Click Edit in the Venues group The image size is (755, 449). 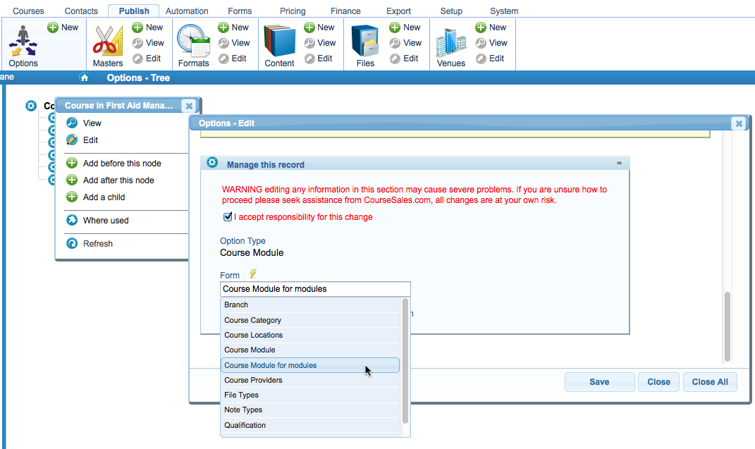pyautogui.click(x=490, y=59)
